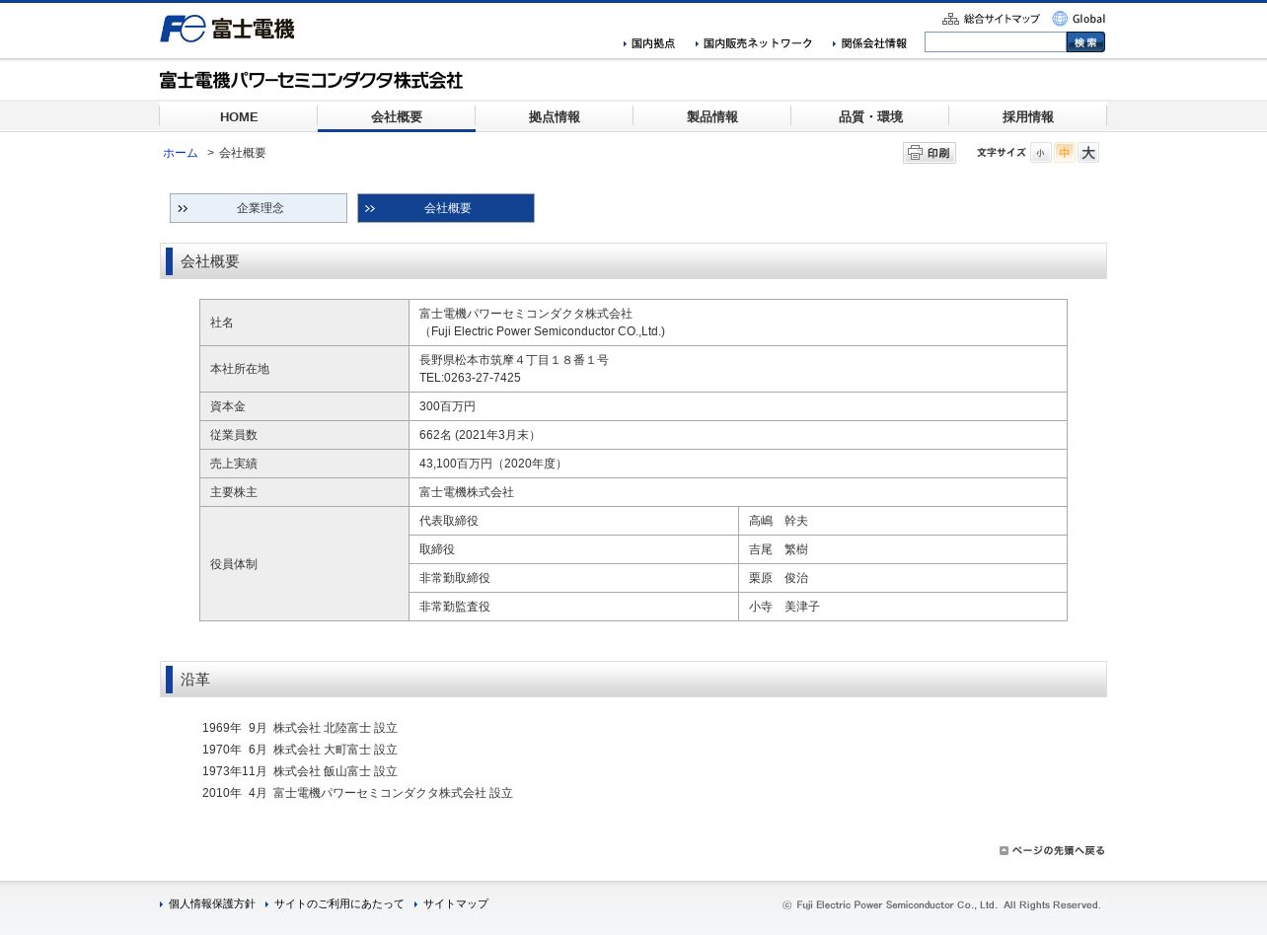Open the サイトのご利用にあたって footer link

click(x=335, y=903)
